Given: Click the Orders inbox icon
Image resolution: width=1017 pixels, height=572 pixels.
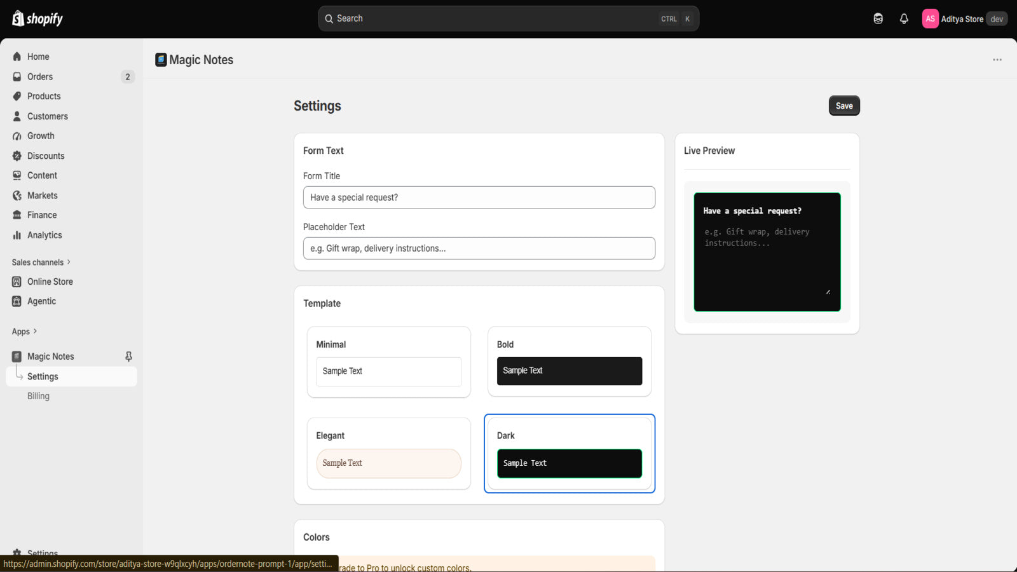Looking at the screenshot, I should pos(17,76).
